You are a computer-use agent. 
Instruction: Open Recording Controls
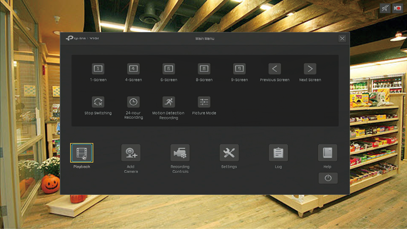coord(180,153)
